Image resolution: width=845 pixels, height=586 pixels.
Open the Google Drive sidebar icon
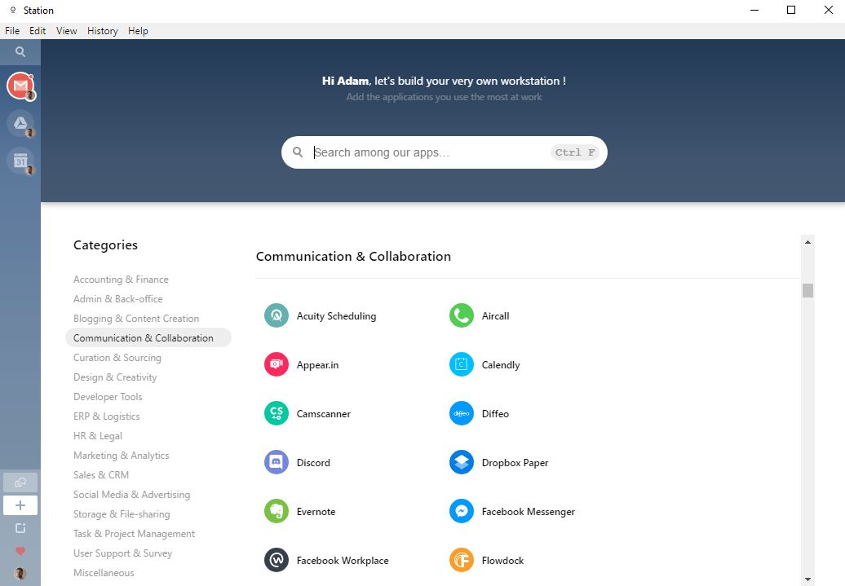pos(20,123)
